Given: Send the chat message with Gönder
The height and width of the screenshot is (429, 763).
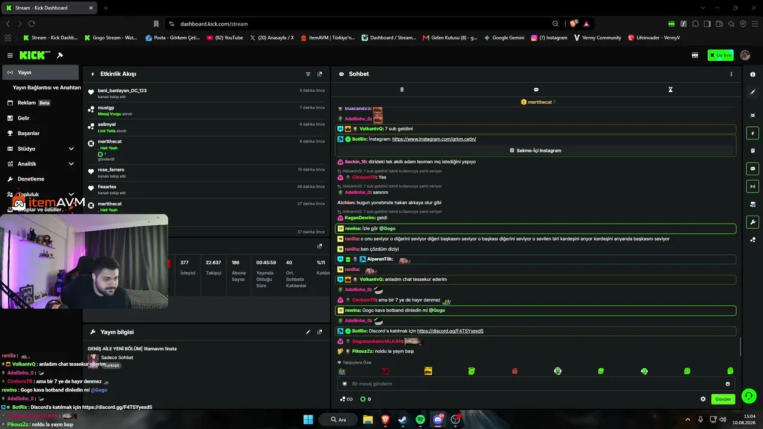Looking at the screenshot, I should (x=723, y=399).
